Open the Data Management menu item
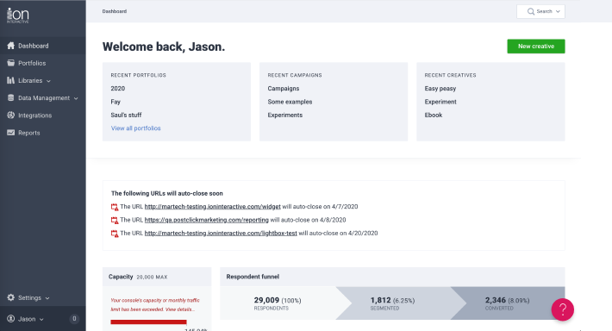612x331 pixels. pyautogui.click(x=43, y=97)
